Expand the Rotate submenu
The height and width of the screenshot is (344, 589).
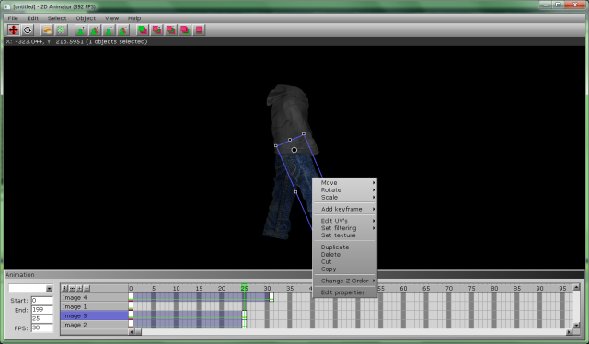[x=345, y=190]
